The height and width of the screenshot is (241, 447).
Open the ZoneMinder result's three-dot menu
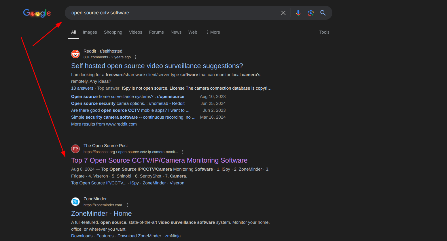click(x=127, y=205)
